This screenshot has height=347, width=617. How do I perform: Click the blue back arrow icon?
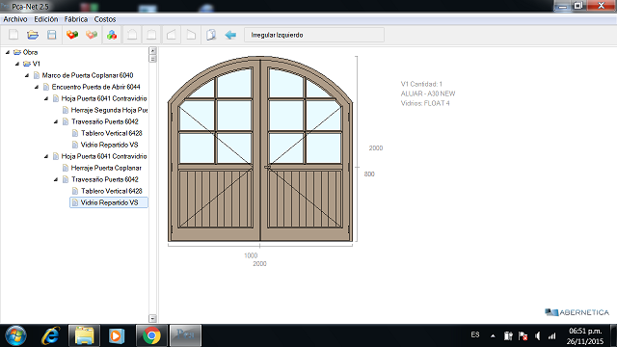point(230,35)
